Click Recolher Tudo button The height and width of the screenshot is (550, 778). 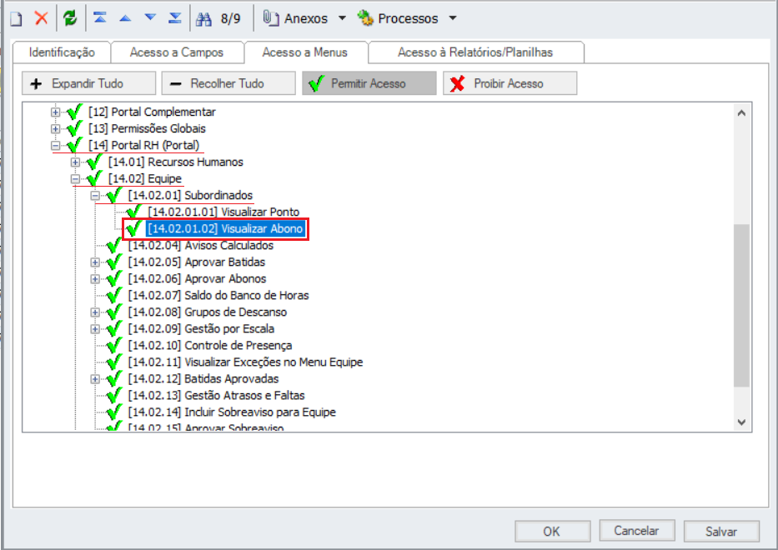(x=228, y=83)
